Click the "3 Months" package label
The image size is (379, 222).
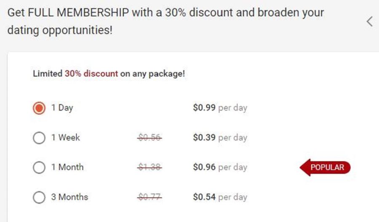pos(69,197)
